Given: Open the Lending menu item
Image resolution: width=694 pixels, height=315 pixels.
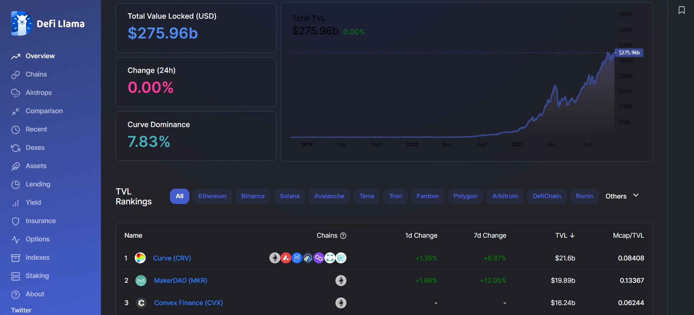Looking at the screenshot, I should [38, 184].
